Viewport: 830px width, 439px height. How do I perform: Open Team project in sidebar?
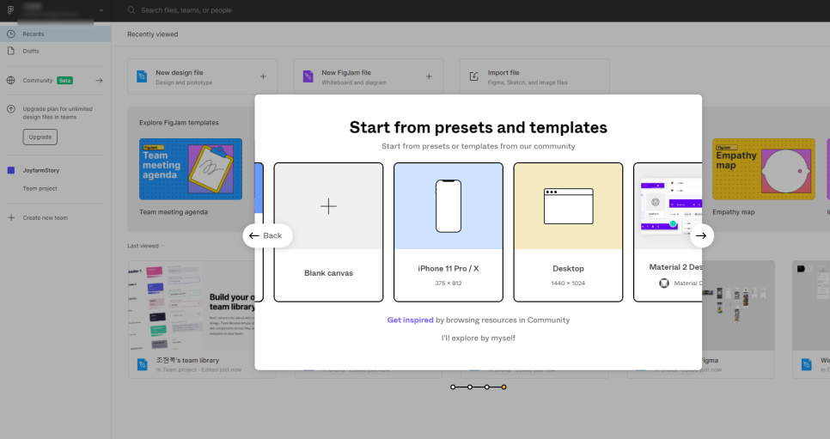pyautogui.click(x=40, y=188)
